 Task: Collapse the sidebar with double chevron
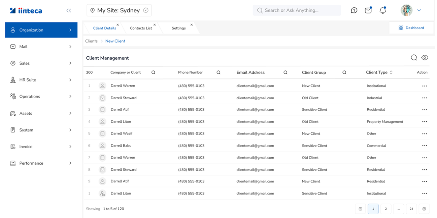[x=69, y=10]
